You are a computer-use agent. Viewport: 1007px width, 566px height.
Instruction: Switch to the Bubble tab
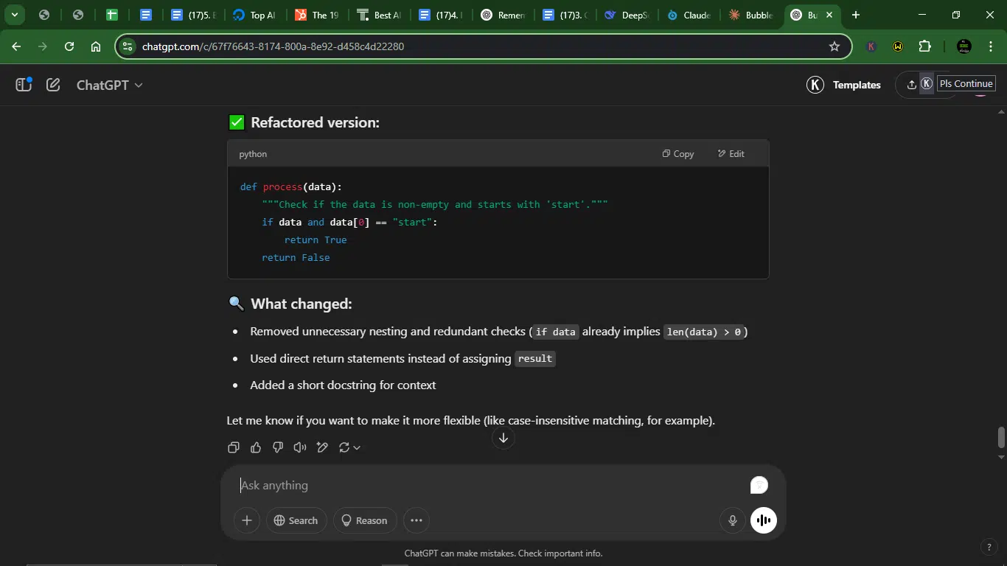(749, 15)
